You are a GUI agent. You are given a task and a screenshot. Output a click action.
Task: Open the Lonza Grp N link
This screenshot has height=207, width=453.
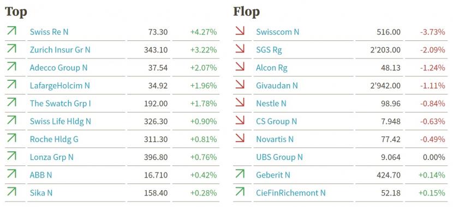pos(51,157)
